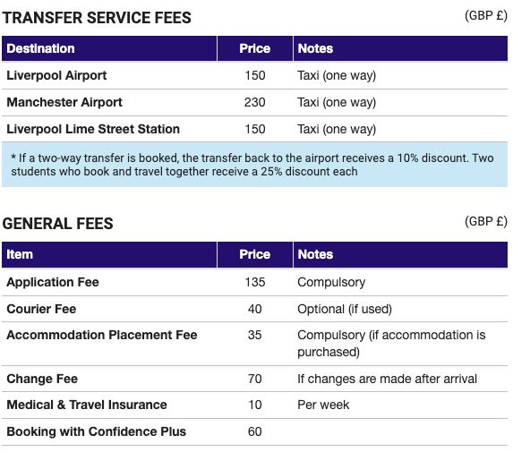513x452 pixels.
Task: Click the Per week insurance note
Action: pos(323,405)
